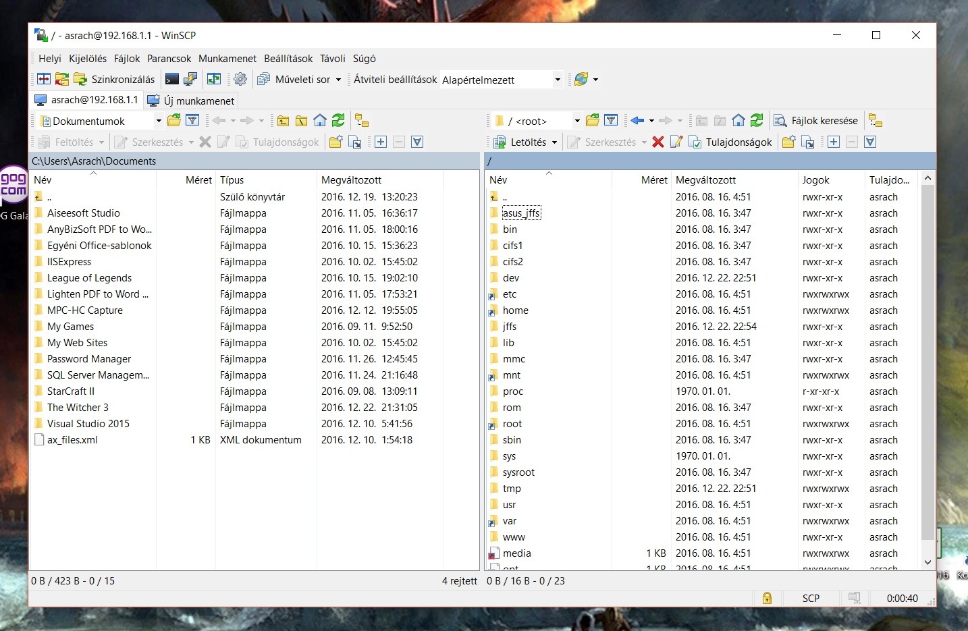Viewport: 968px width, 631px height.
Task: Open the Beállítások menu
Action: 288,59
